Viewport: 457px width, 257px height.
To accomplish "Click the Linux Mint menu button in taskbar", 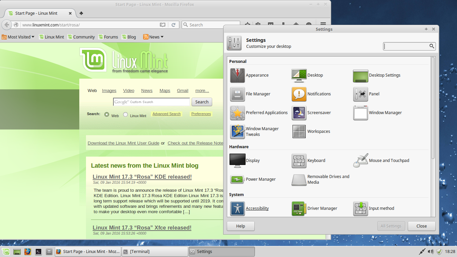I will tap(6, 251).
